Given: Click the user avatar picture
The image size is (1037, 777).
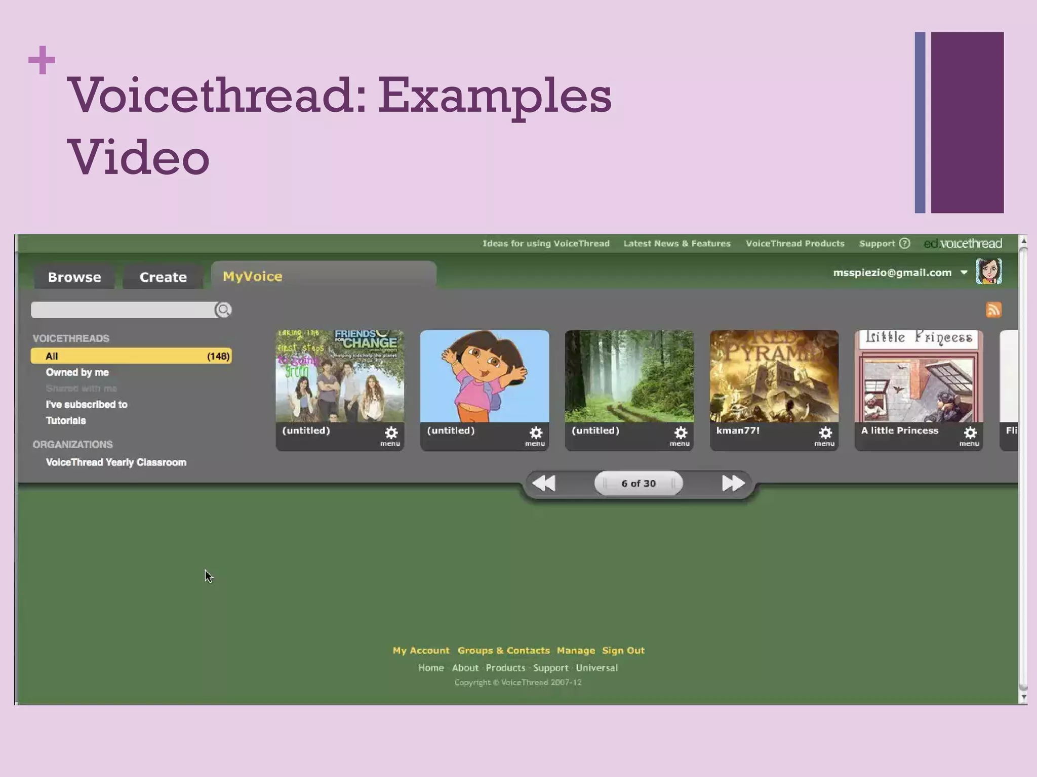Looking at the screenshot, I should click(x=989, y=271).
